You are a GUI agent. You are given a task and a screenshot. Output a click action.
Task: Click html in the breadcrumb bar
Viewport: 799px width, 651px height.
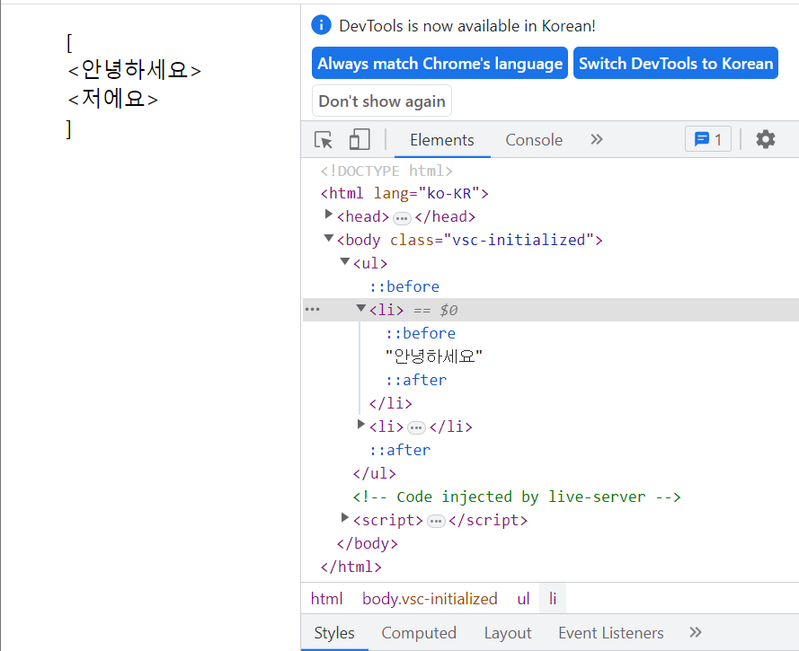tap(326, 599)
